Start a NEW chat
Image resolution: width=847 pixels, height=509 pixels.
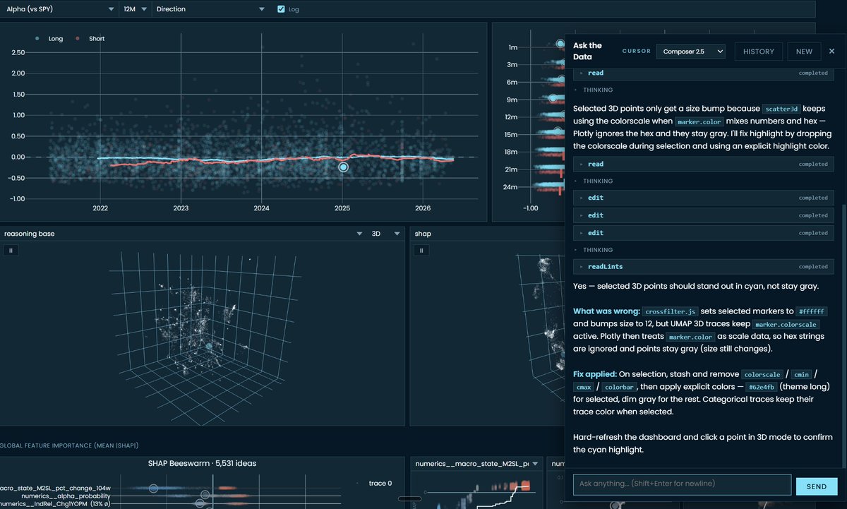[804, 51]
